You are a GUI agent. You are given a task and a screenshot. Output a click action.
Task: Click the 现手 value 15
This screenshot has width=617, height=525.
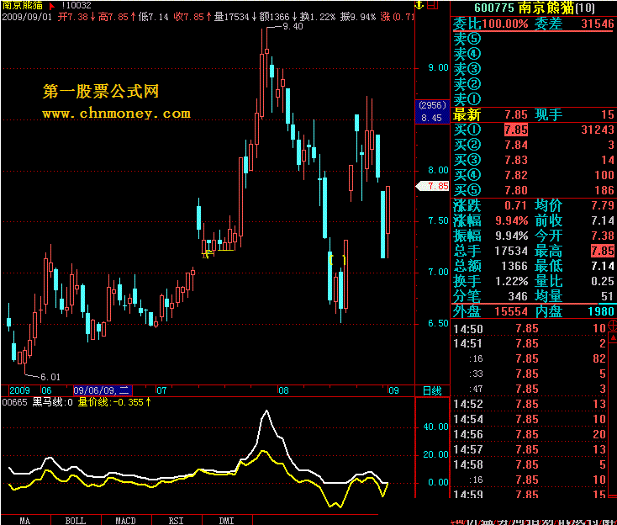[x=608, y=114]
